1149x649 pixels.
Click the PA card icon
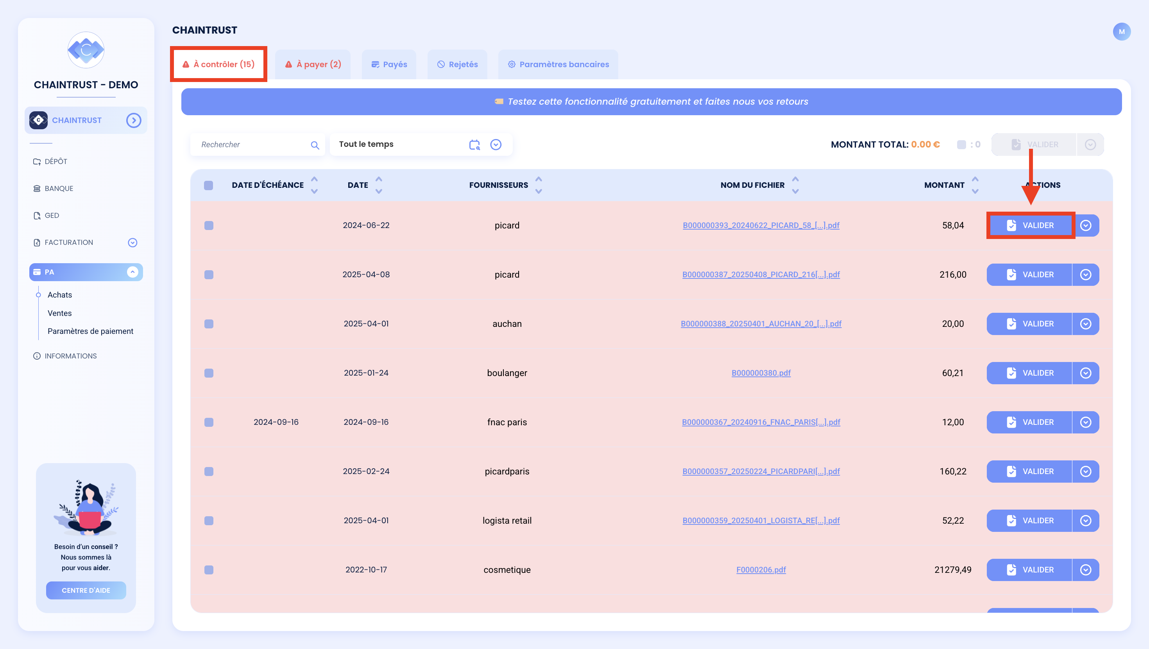[x=37, y=272]
